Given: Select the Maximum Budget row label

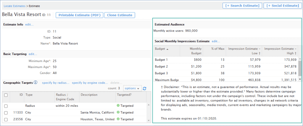Looking at the screenshot, I should [x=167, y=80].
